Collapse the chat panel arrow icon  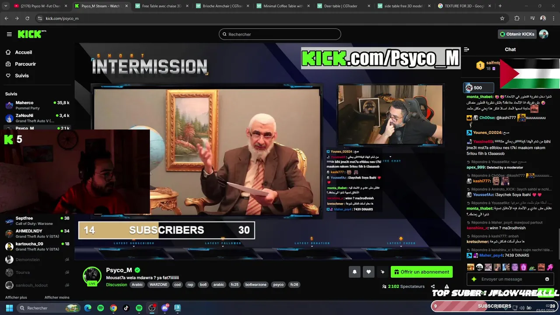pyautogui.click(x=466, y=49)
